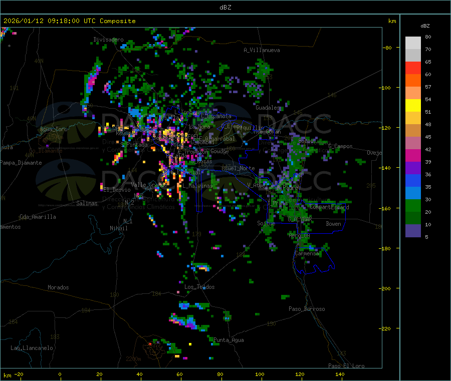Click the 'dBZ' heading above the color legend
The image size is (451, 381).
(x=425, y=26)
